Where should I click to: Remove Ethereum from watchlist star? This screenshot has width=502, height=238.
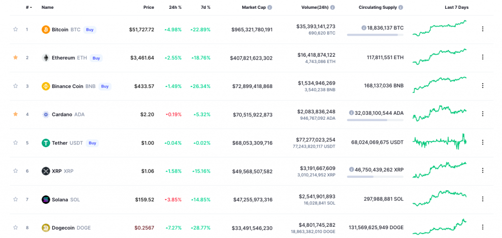(15, 58)
